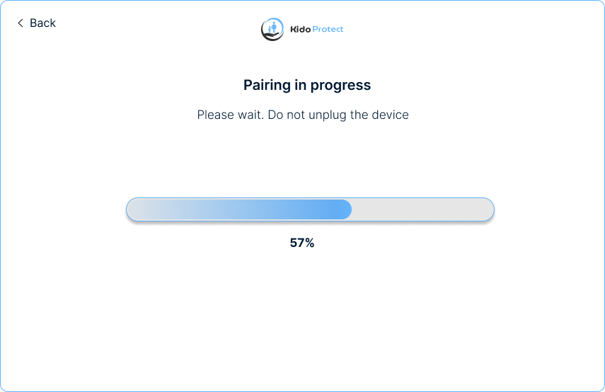Click the Kido Protect circular logo icon
Screen dimensions: 605x392
[272, 29]
